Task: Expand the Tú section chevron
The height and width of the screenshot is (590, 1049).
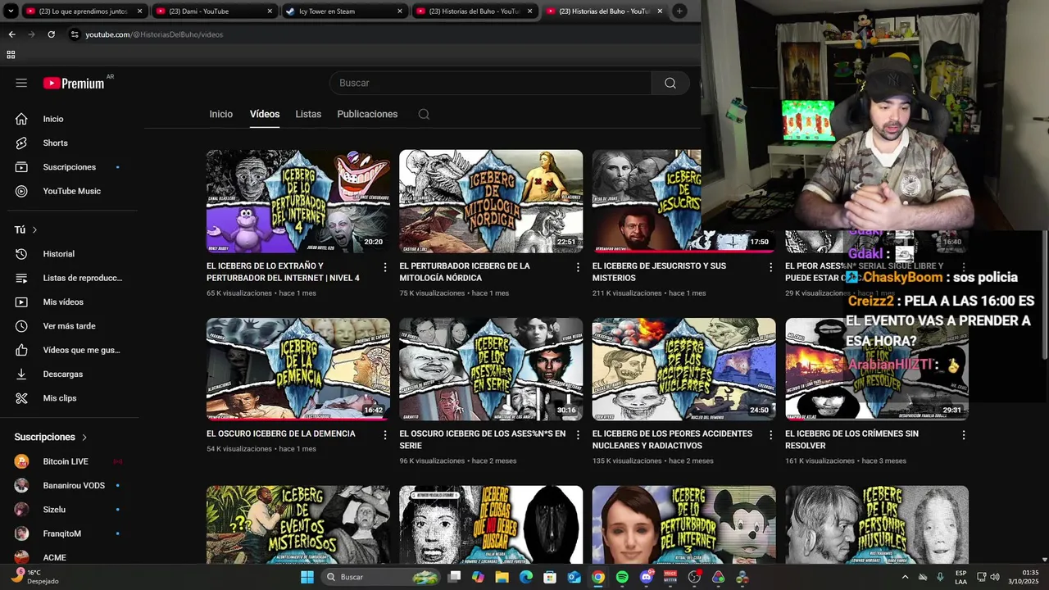Action: click(34, 230)
